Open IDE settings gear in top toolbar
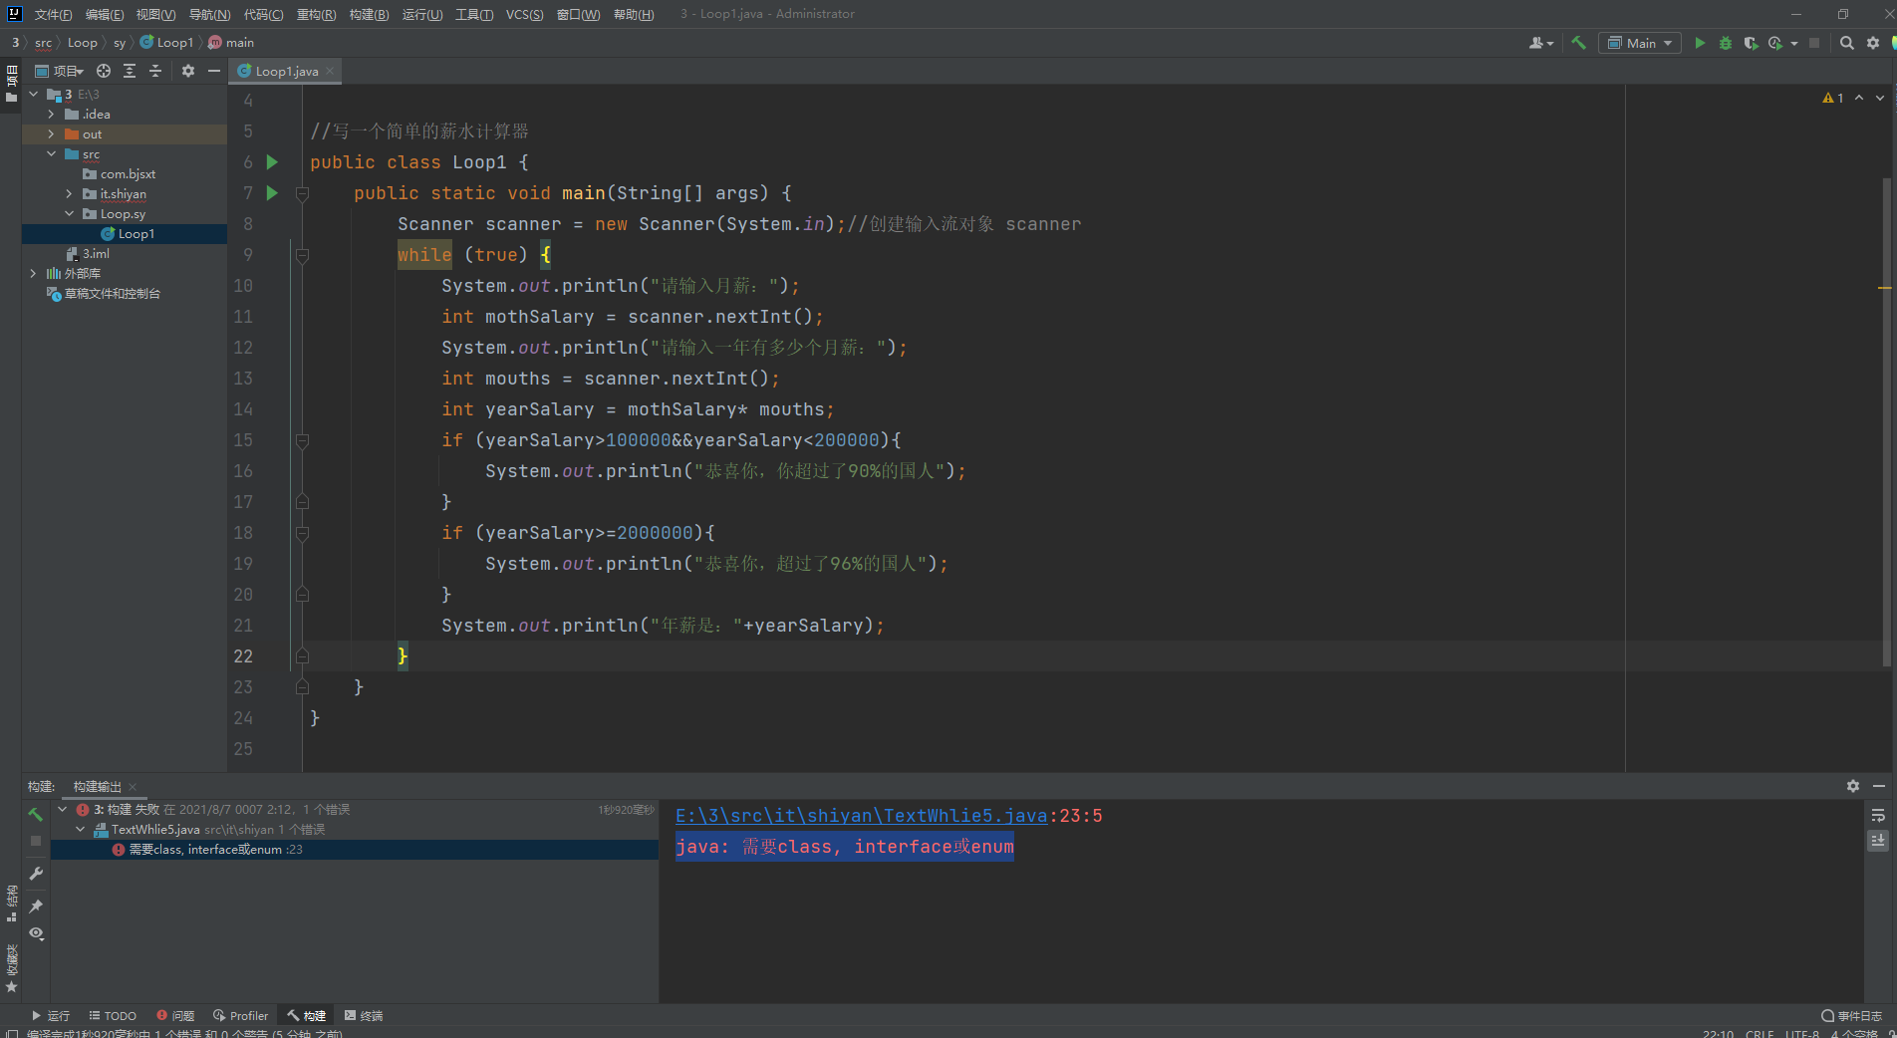The width and height of the screenshot is (1897, 1038). pyautogui.click(x=1873, y=43)
